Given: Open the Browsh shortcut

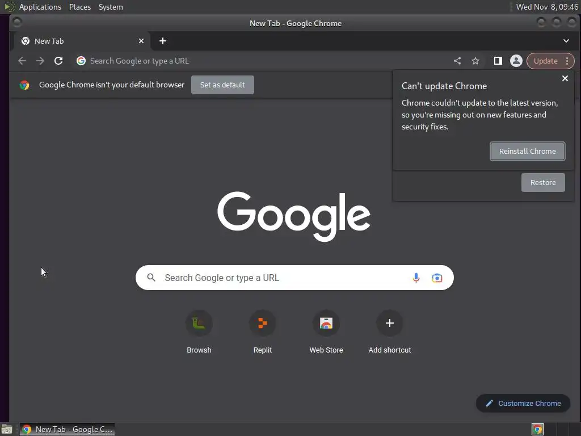Looking at the screenshot, I should click(199, 332).
